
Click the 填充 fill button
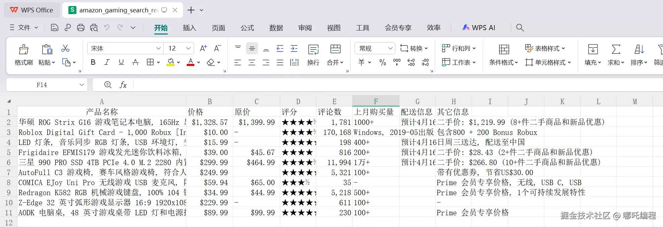[593, 55]
